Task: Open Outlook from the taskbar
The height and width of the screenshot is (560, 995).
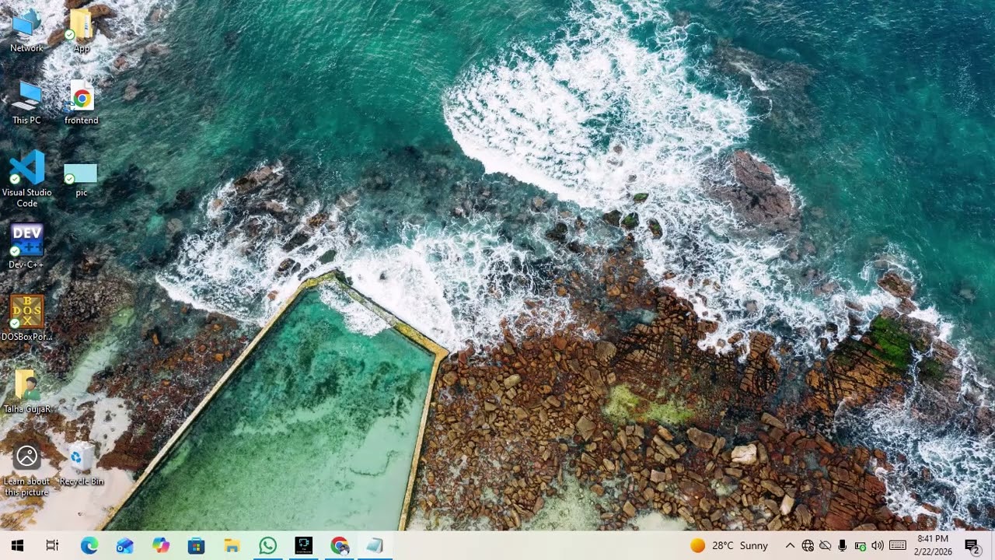Action: point(125,546)
